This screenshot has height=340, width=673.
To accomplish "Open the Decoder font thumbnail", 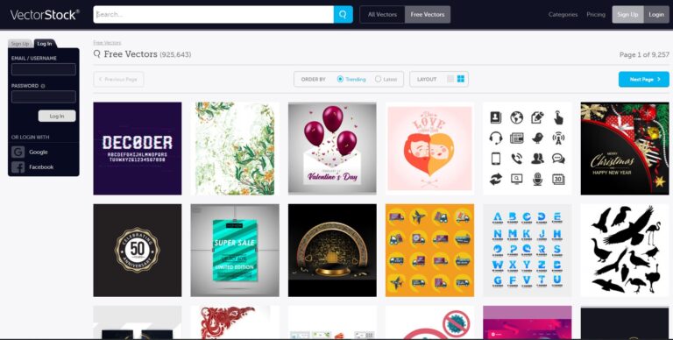I will 138,149.
